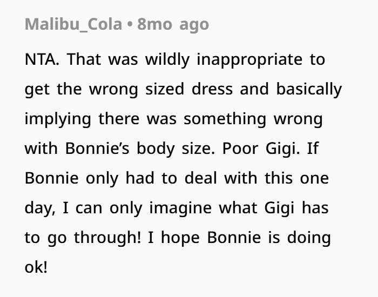
Task: Click the word inappropriate in the first line
Action: [249, 59]
